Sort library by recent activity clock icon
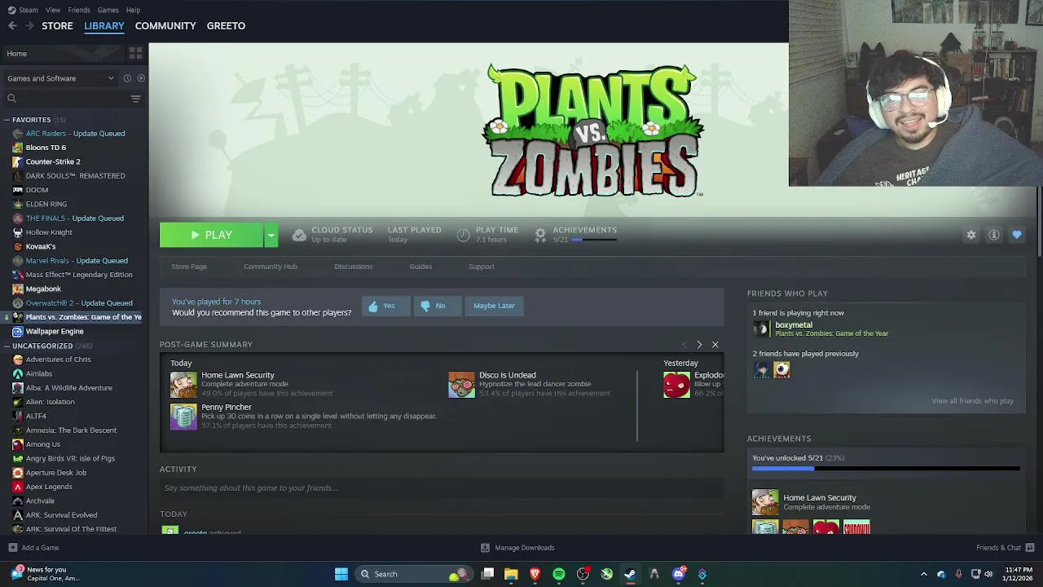This screenshot has width=1043, height=587. coord(127,78)
